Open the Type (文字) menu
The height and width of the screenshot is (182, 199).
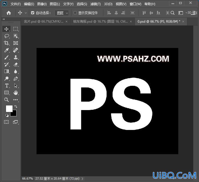coord(68,4)
